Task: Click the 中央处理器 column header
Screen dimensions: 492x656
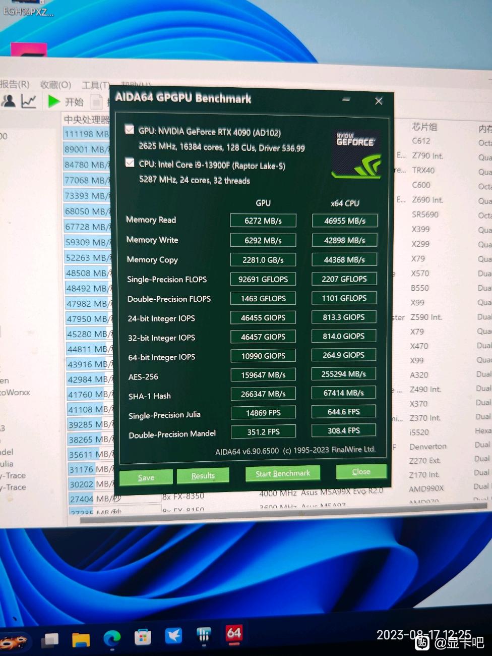Action: (x=86, y=120)
